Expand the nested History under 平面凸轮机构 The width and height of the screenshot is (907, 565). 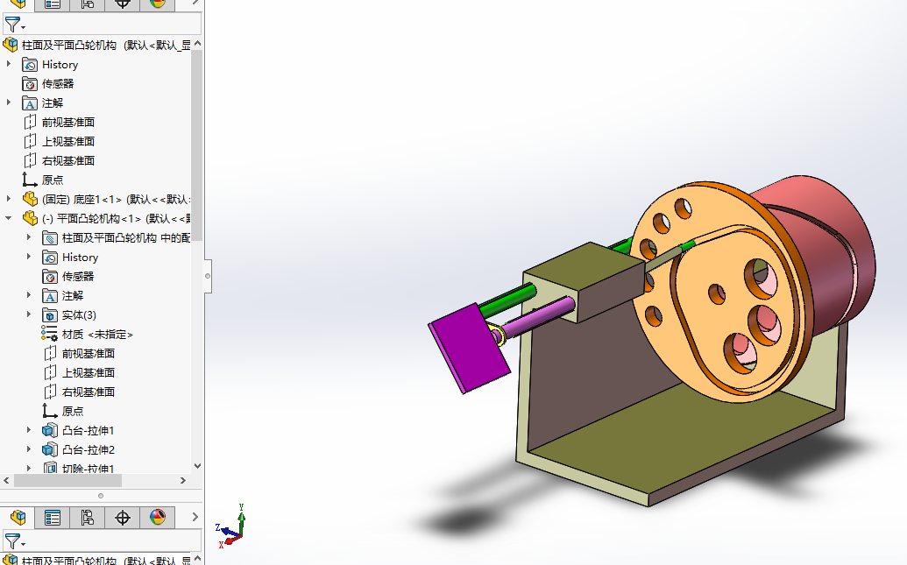tap(29, 256)
